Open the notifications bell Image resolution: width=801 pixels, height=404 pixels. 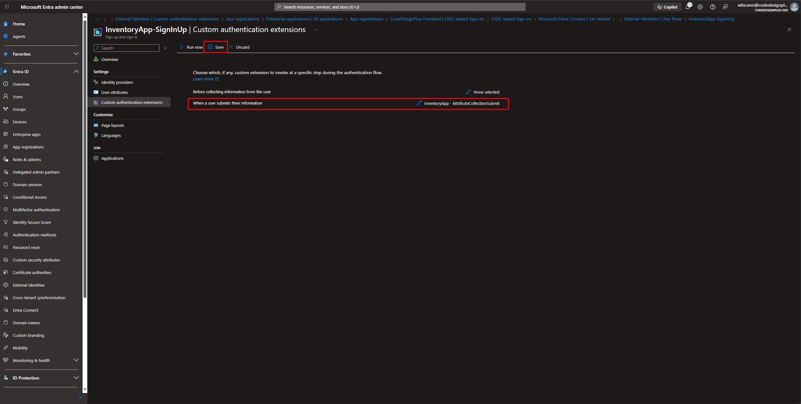687,7
